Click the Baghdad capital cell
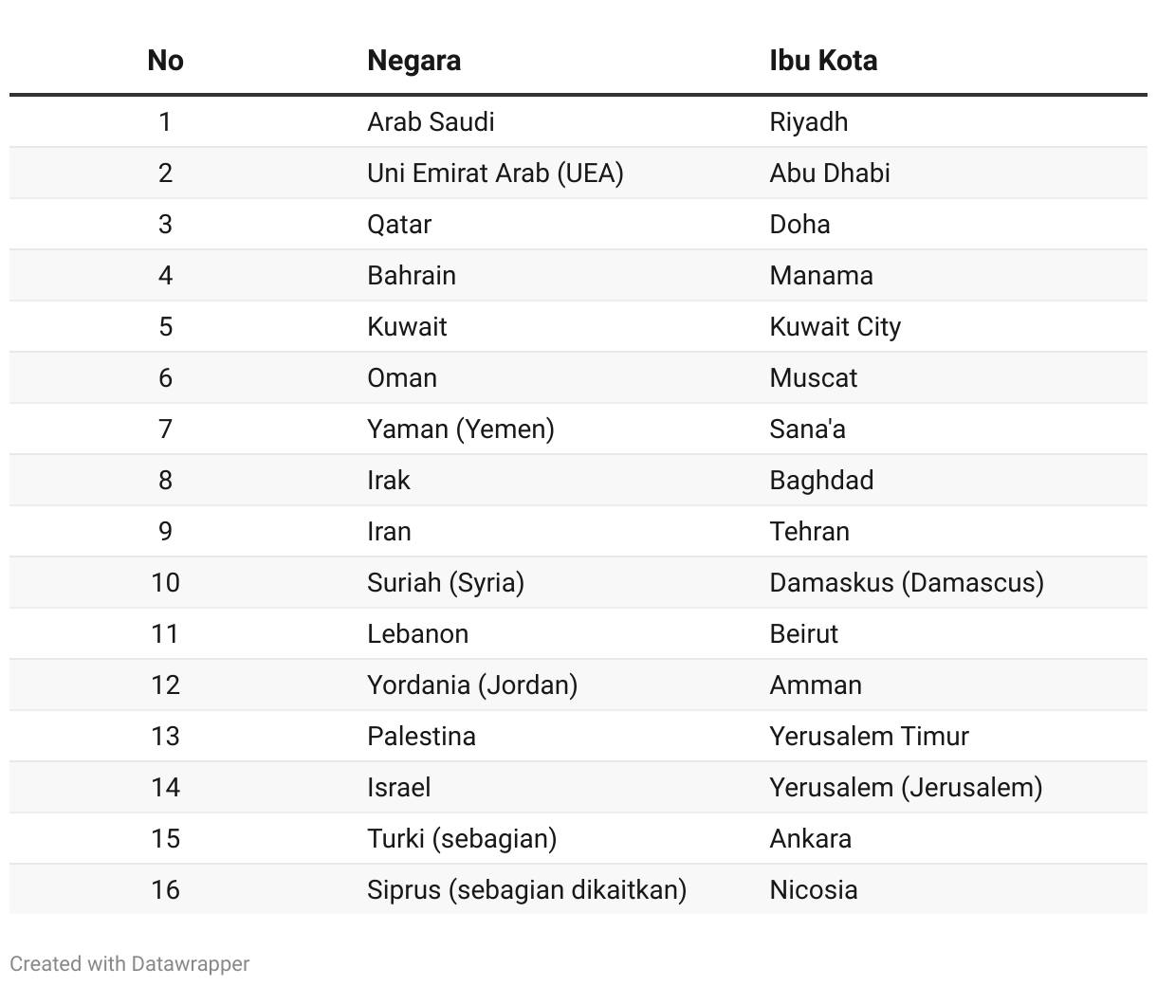This screenshot has height=986, width=1157. point(821,481)
